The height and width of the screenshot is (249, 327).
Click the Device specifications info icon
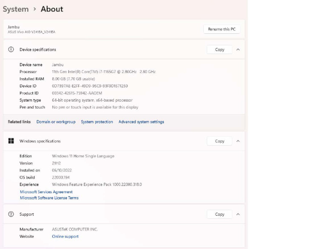tap(11, 49)
